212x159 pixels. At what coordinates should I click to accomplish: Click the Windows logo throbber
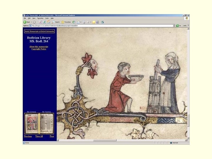pos(187,18)
